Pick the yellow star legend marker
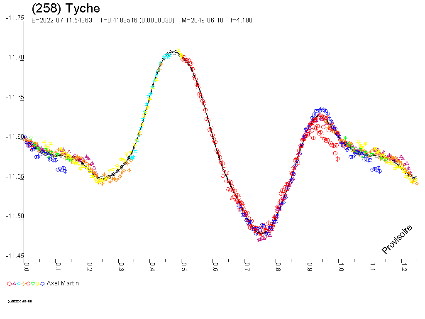The height and width of the screenshot is (319, 425). click(37, 284)
